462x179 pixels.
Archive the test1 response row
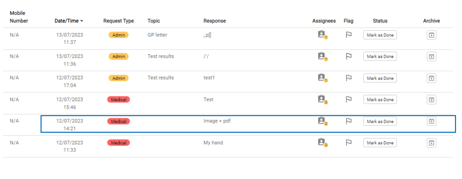pyautogui.click(x=431, y=78)
